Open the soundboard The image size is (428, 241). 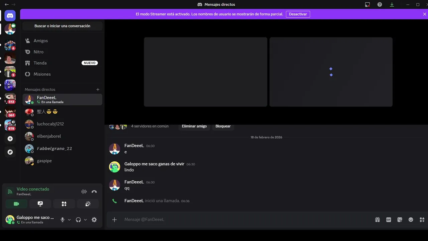tap(88, 204)
